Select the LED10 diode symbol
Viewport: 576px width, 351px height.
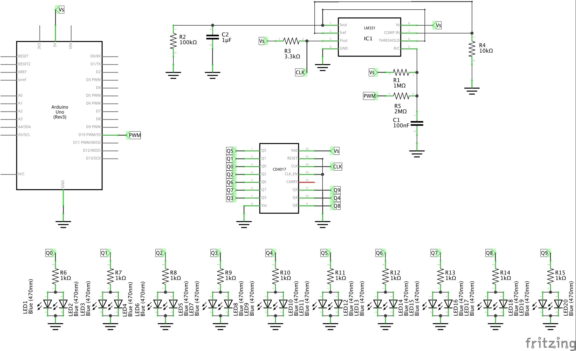click(282, 304)
